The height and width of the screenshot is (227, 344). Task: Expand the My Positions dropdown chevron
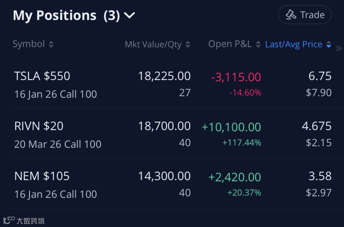click(129, 15)
